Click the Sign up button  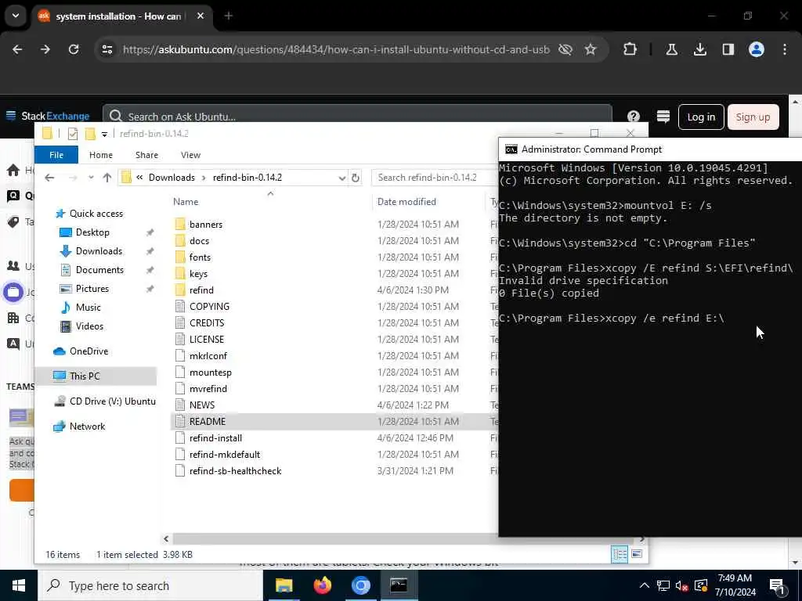point(753,117)
